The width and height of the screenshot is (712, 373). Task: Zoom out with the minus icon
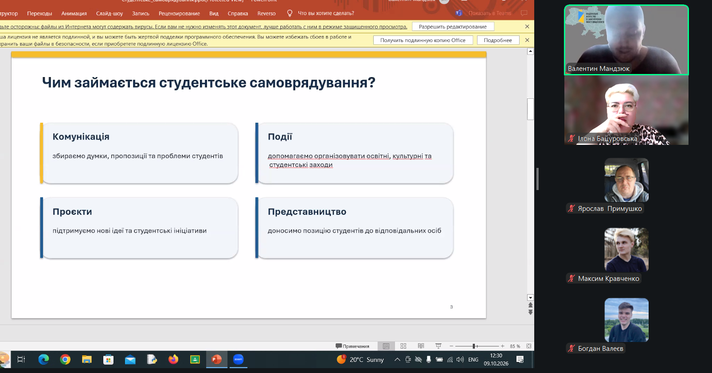click(451, 346)
